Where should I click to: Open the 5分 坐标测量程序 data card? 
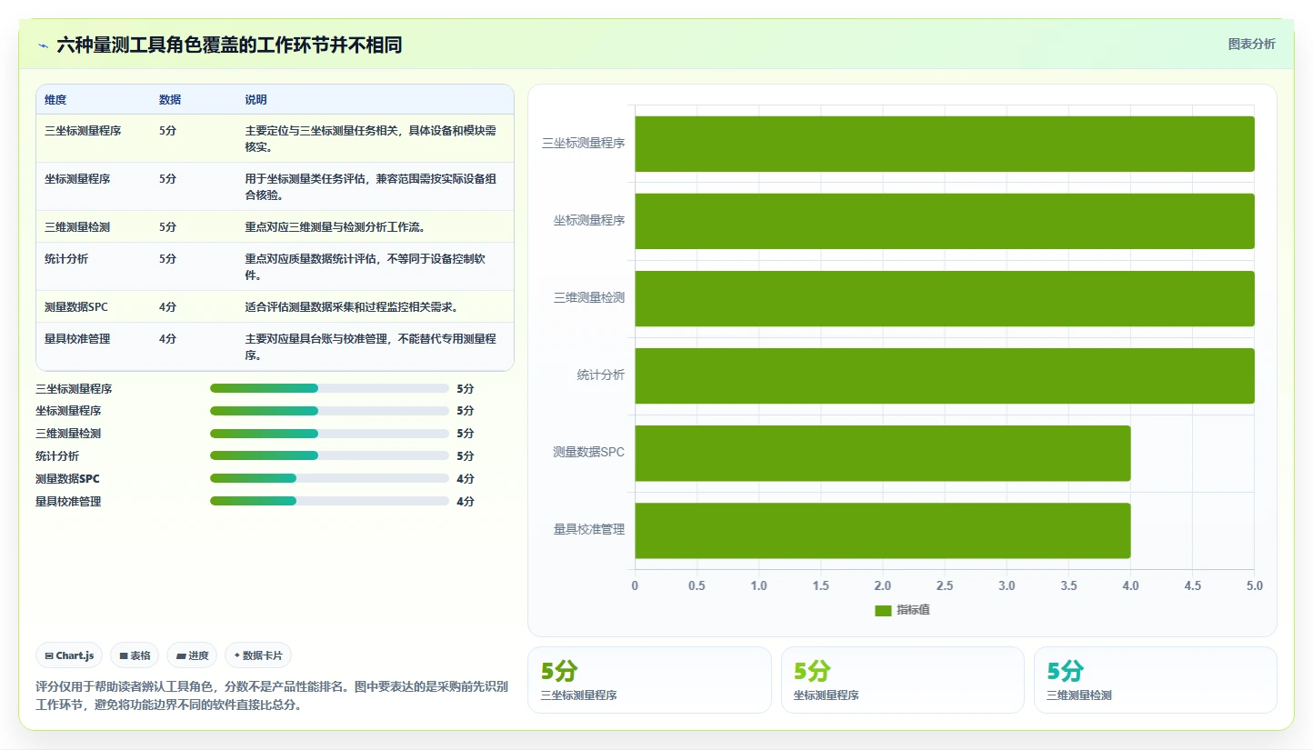coord(903,680)
